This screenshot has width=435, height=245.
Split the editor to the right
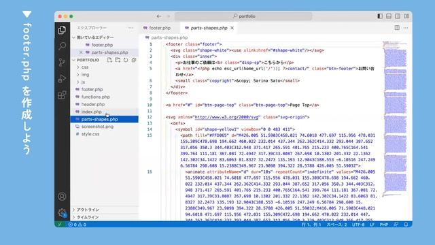[x=397, y=28]
